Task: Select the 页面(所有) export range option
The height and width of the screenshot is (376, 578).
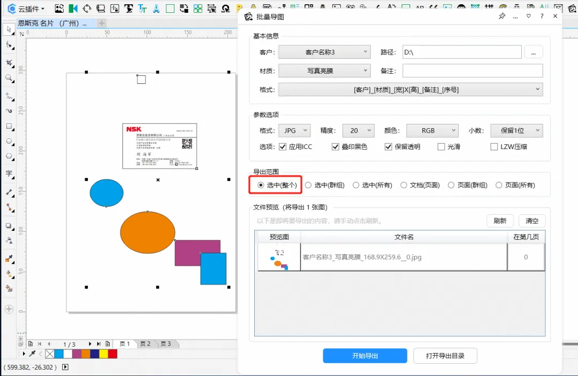Action: [x=515, y=185]
